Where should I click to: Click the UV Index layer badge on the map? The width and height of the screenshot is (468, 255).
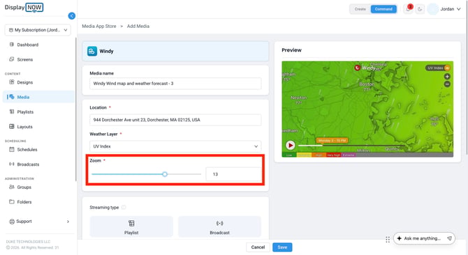pos(437,68)
